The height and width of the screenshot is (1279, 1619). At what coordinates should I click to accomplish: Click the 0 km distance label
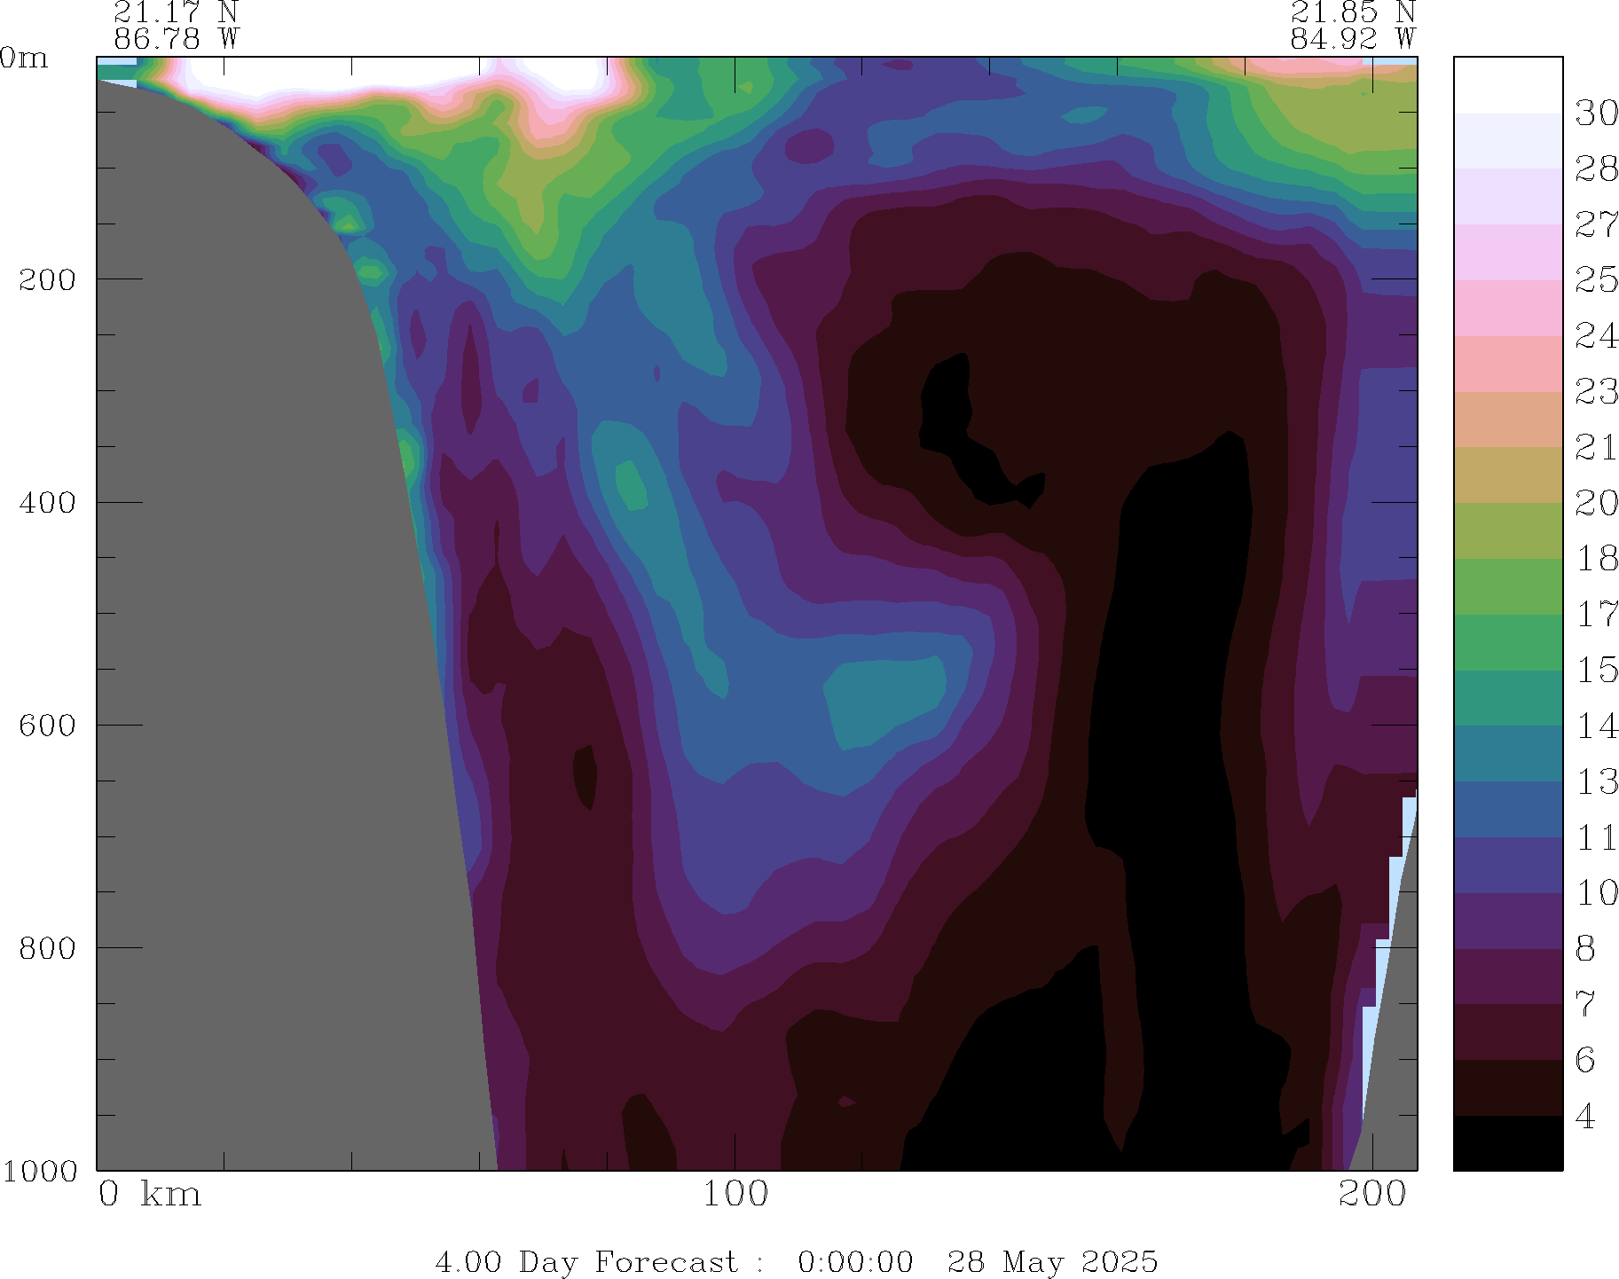149,1194
